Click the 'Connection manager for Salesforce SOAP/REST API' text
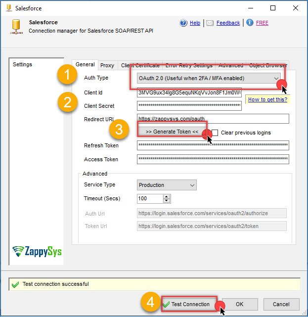Viewport: 308px width, 317px height. tap(91, 31)
